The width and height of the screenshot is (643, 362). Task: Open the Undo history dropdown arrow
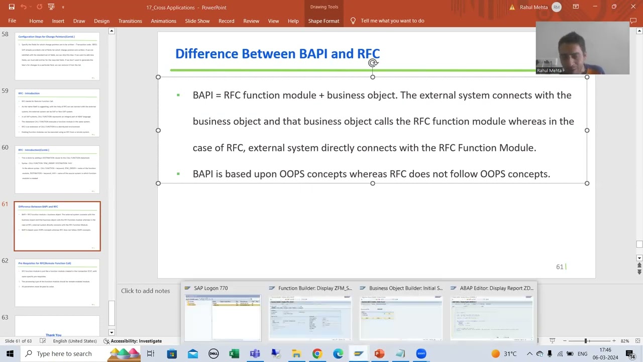[x=31, y=7]
